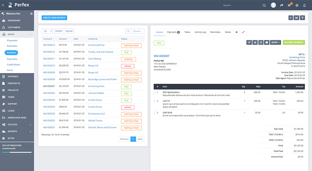The height and width of the screenshot is (171, 312).
Task: Click the edit invoice pencil icon
Action: coord(249,42)
